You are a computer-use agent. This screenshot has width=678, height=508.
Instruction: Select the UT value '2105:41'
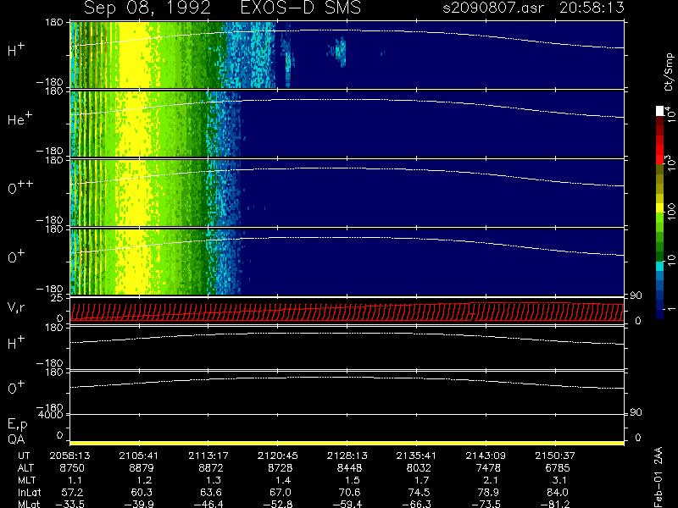coord(139,456)
